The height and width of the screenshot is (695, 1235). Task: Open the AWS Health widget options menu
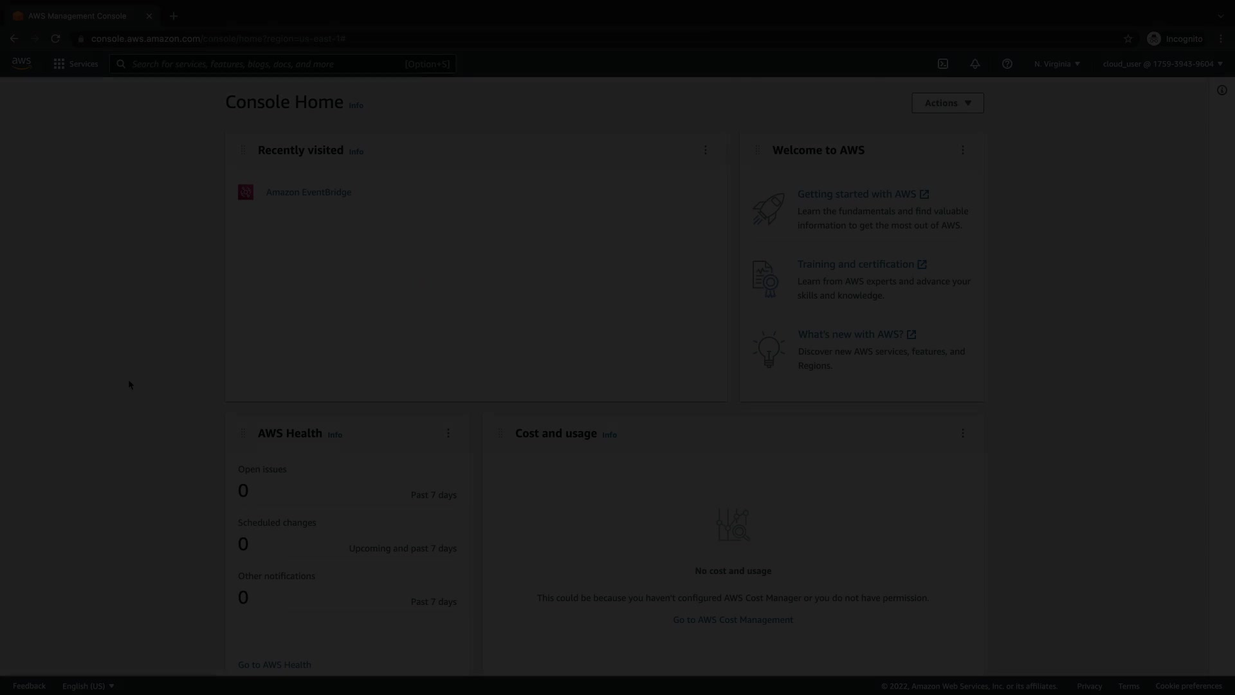click(x=448, y=433)
